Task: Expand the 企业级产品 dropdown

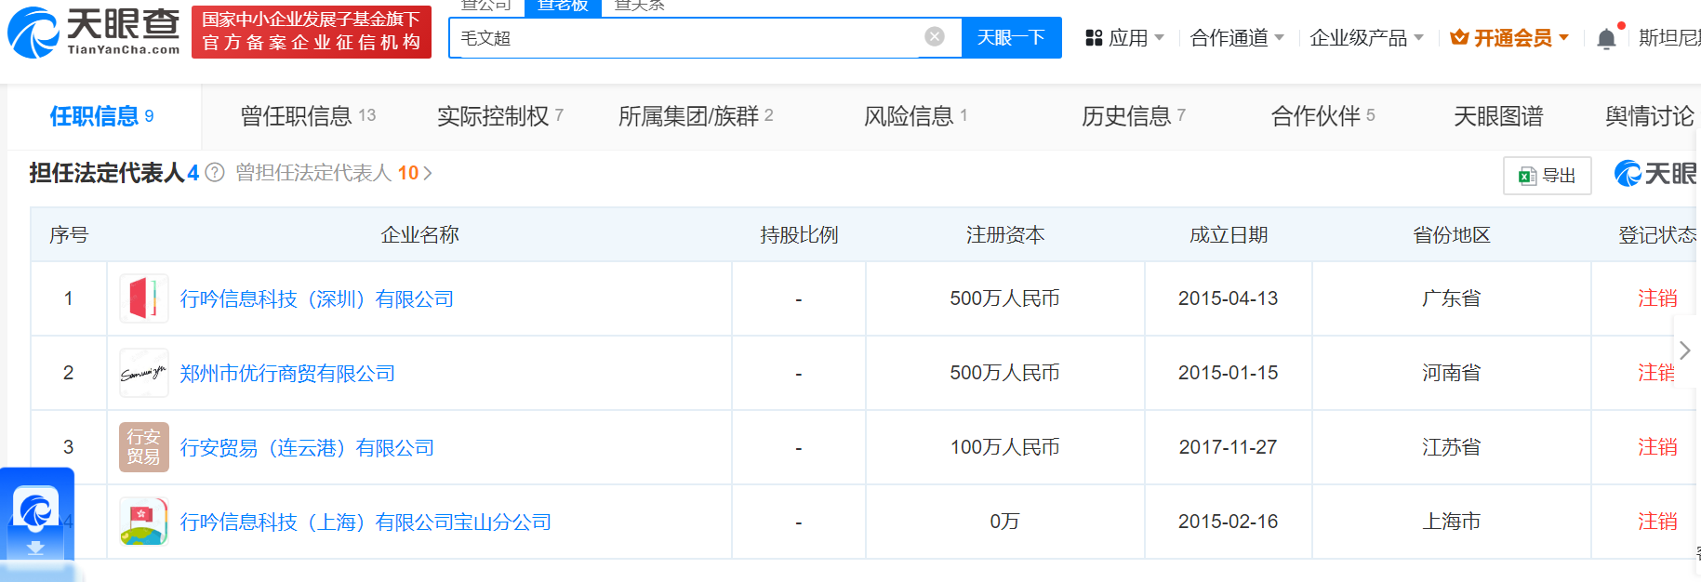Action: pyautogui.click(x=1366, y=38)
